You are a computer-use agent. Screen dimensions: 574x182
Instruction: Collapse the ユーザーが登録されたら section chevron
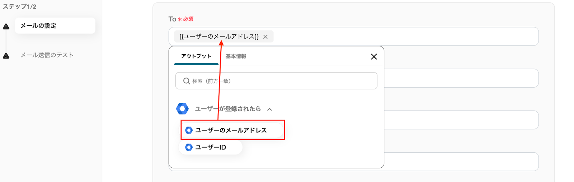tap(270, 109)
